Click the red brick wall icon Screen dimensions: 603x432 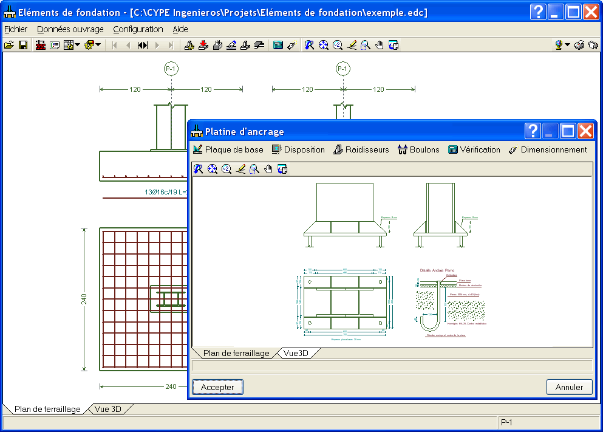coord(40,45)
